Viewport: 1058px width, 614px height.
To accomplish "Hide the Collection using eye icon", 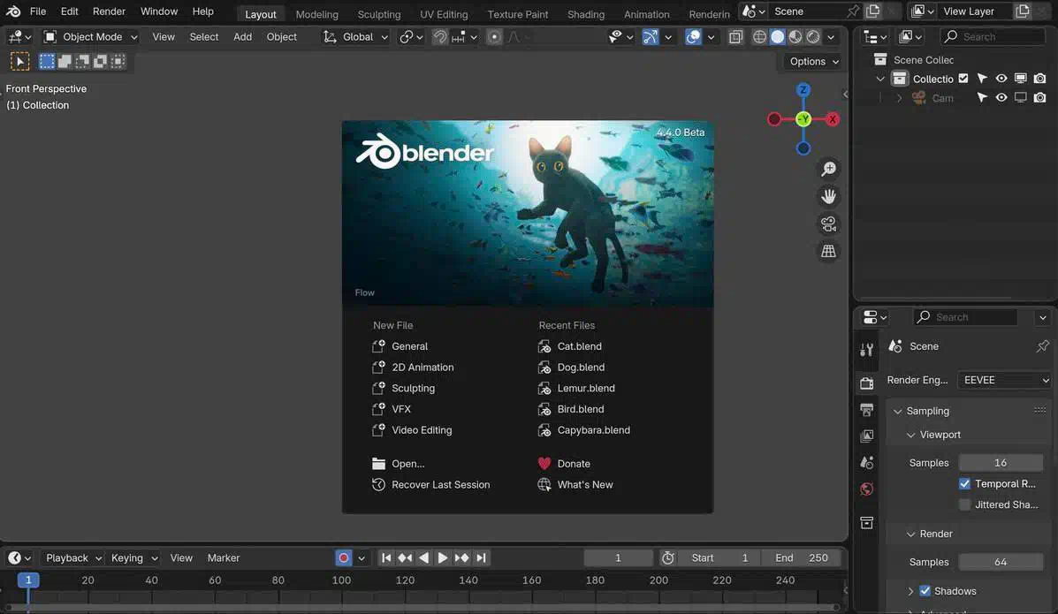I will click(1001, 79).
